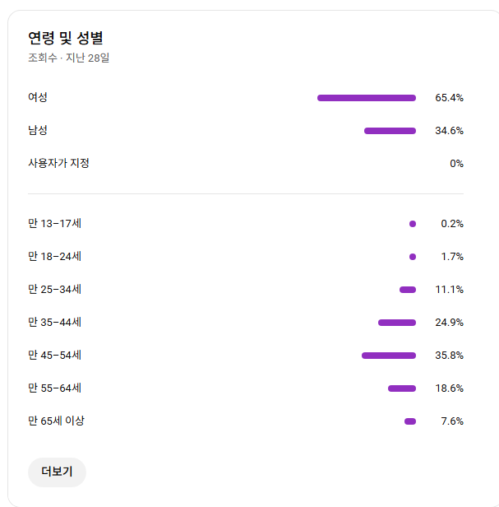Select the 여성 row label
The image size is (499, 507).
pos(38,97)
